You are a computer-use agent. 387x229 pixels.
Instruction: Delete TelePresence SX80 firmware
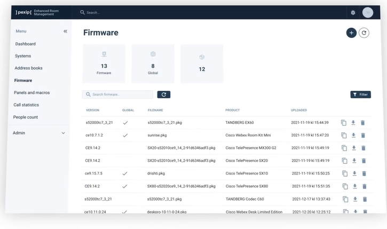[x=364, y=186]
